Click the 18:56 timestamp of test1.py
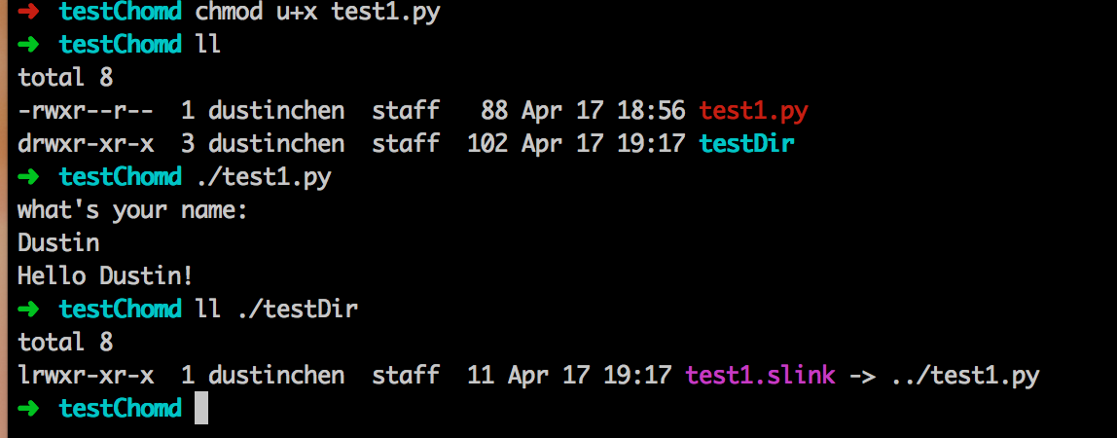Screen dimensions: 1117x438 click(x=651, y=110)
